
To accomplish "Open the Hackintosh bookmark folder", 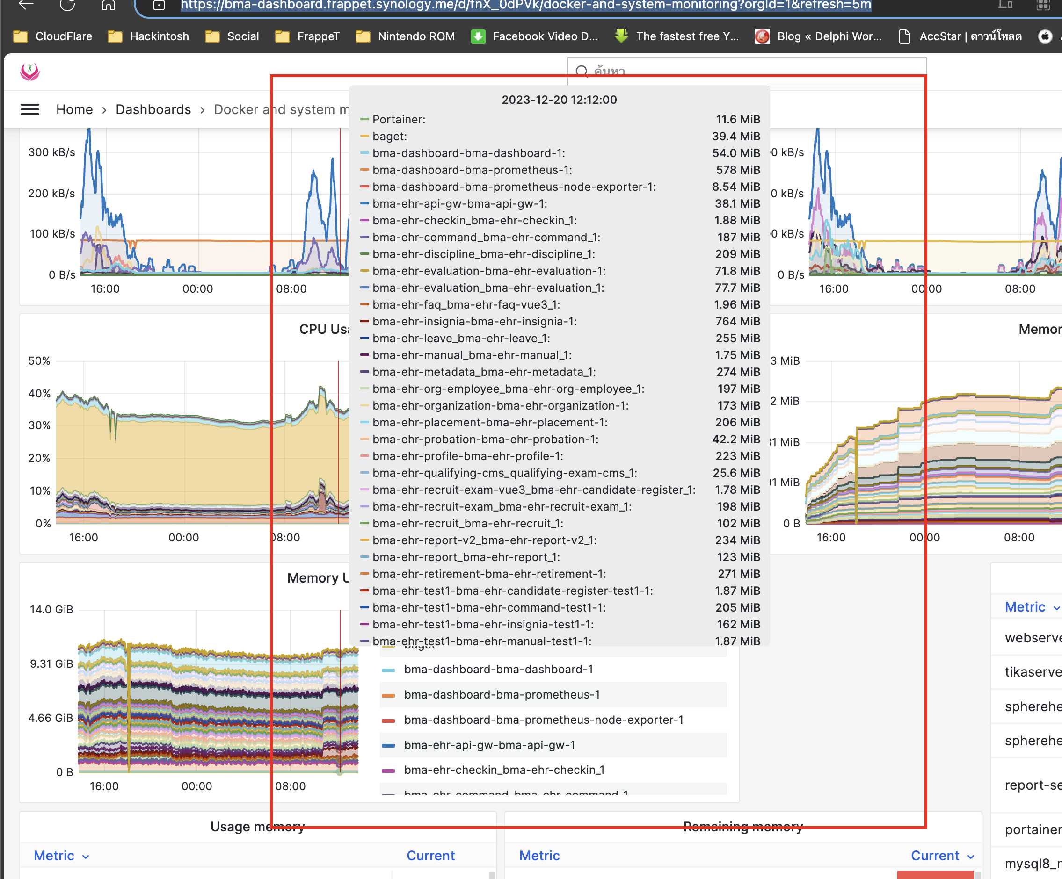I will pos(148,36).
